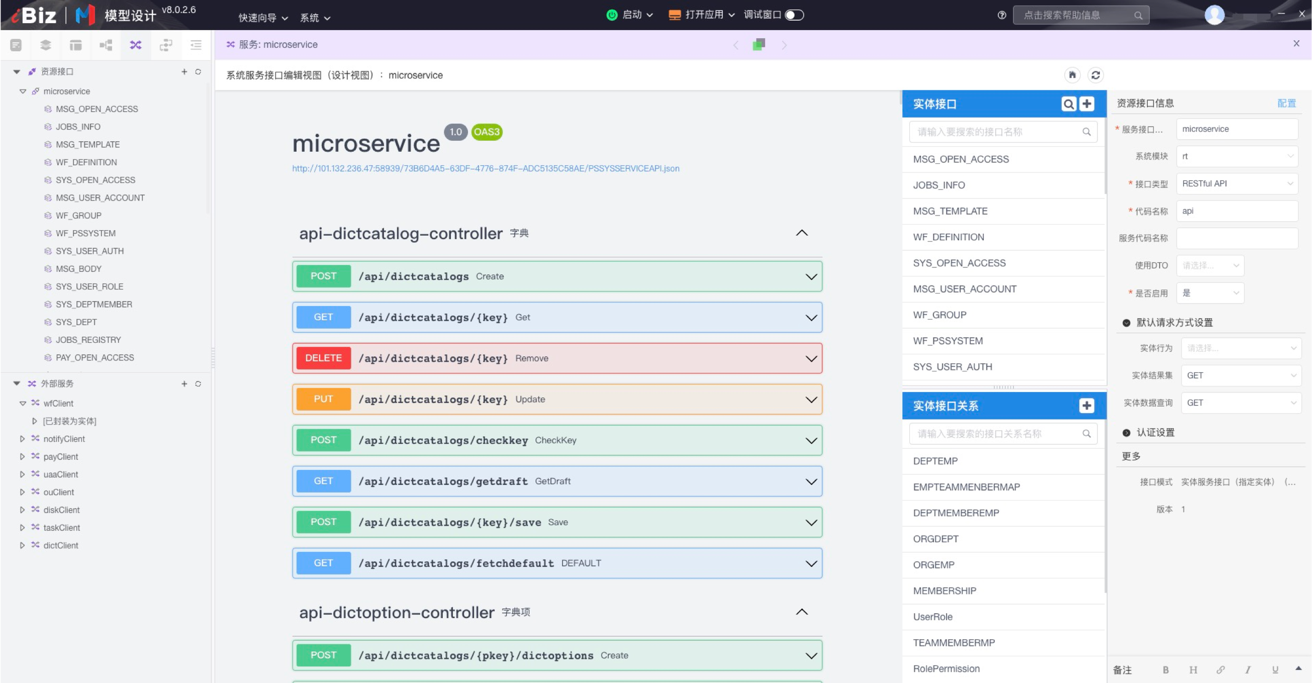Select WF_GROUP in 实体接口 list
1312x683 pixels.
1003,315
